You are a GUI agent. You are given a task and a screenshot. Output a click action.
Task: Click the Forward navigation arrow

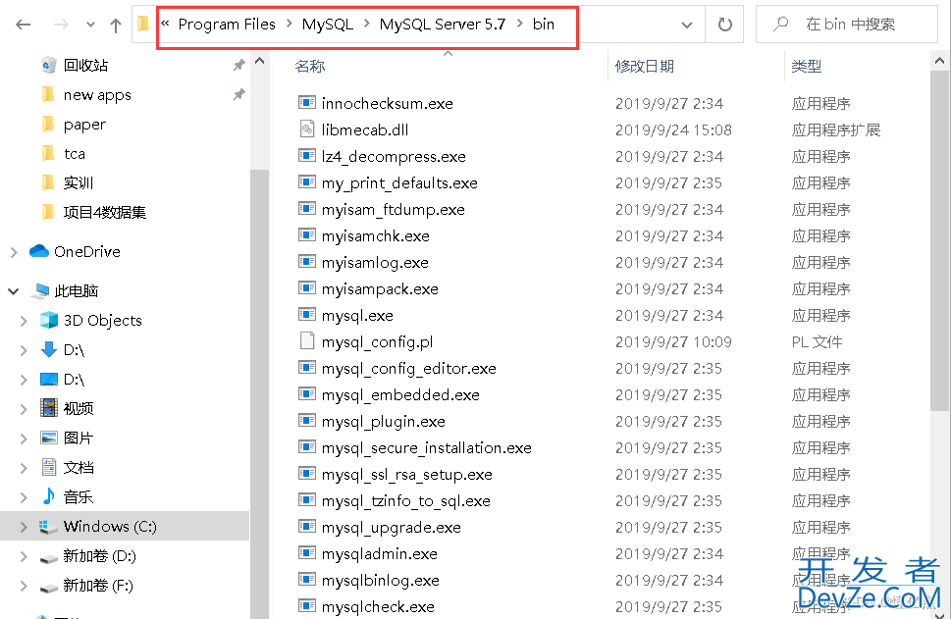[61, 25]
